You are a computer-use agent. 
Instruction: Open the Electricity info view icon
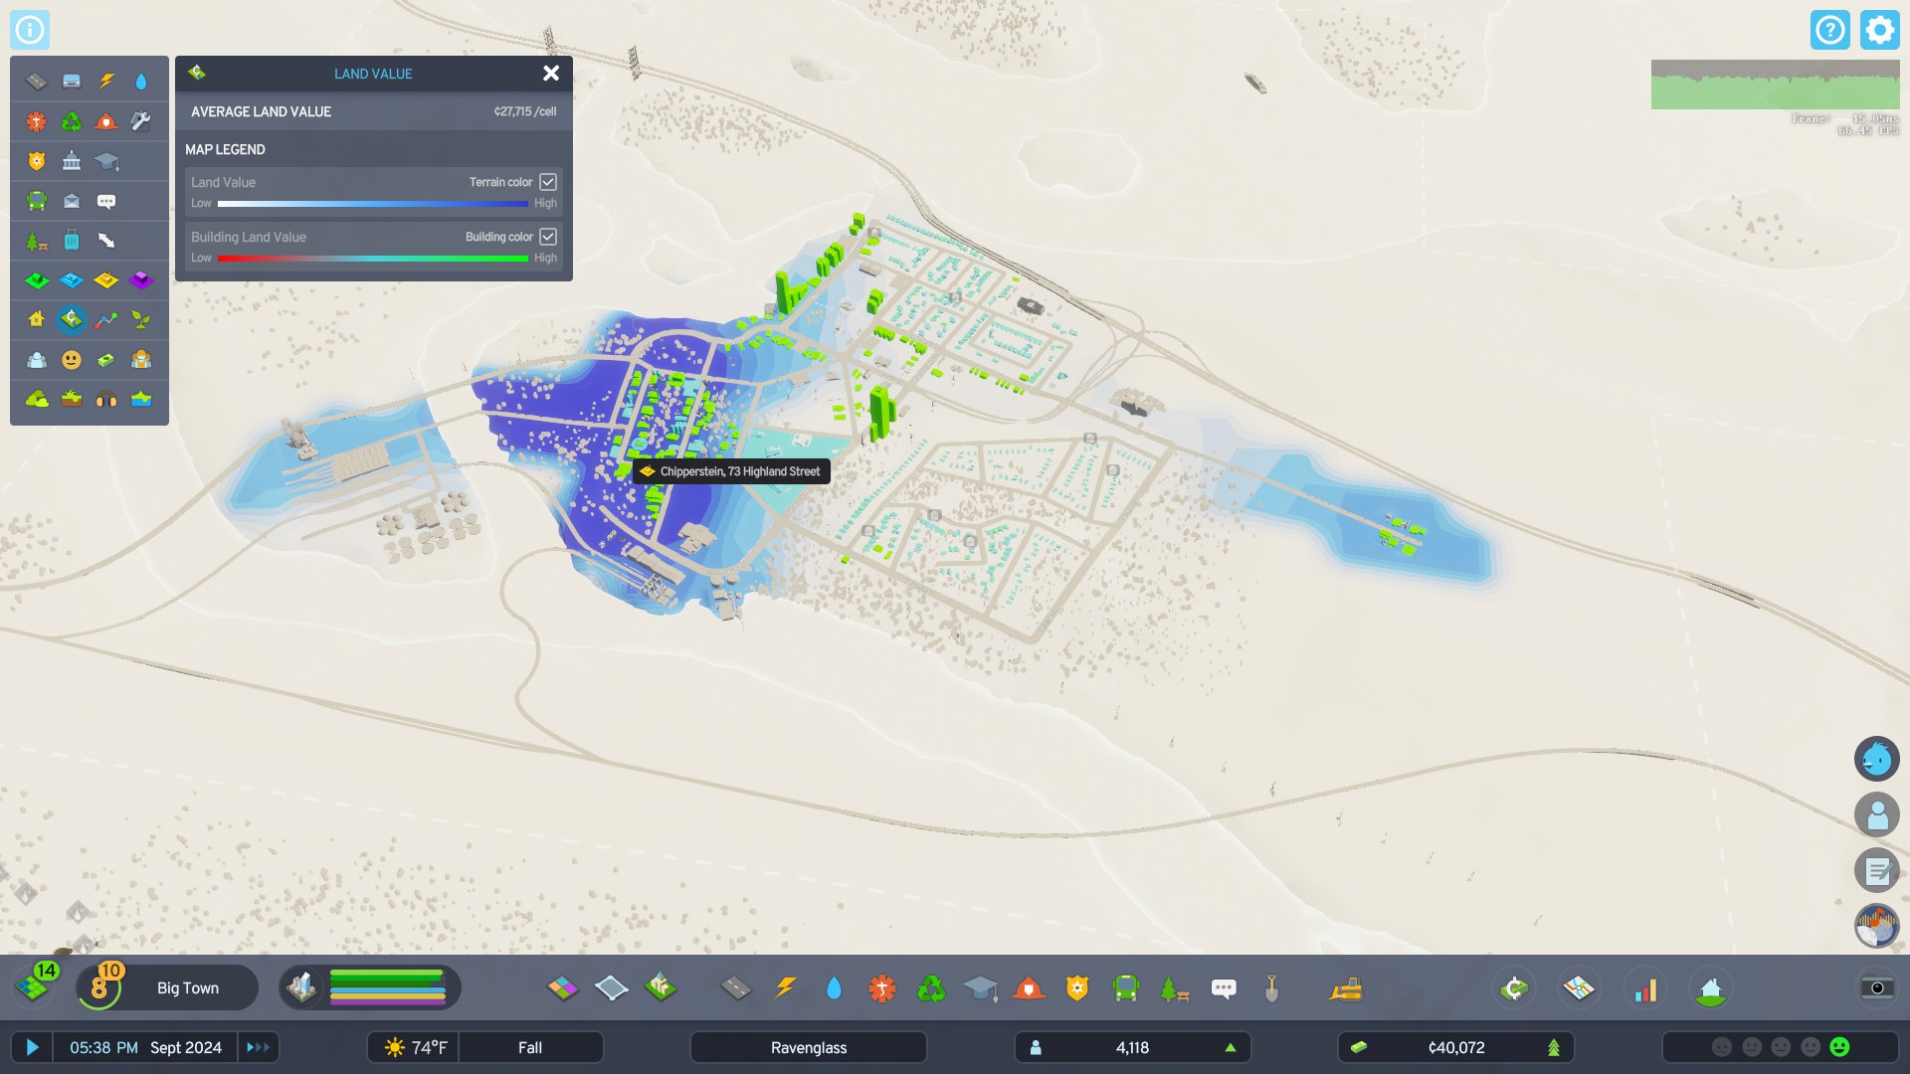pyautogui.click(x=106, y=82)
